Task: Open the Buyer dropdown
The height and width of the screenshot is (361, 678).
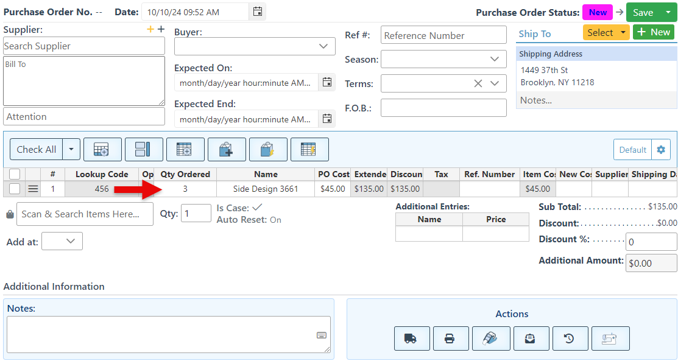Action: pos(255,46)
